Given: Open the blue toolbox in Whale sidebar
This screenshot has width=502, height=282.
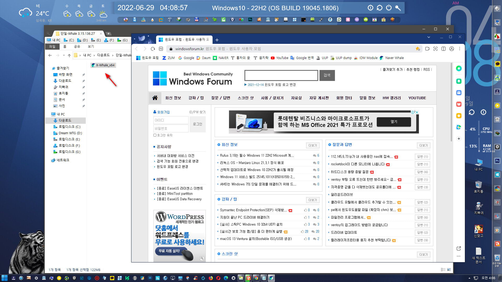Looking at the screenshot, I should [x=459, y=93].
